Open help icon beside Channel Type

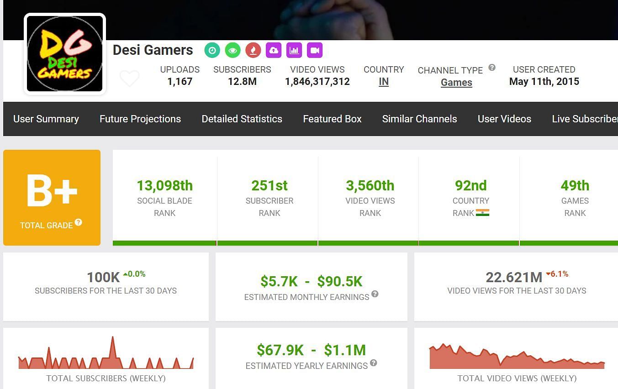[492, 68]
